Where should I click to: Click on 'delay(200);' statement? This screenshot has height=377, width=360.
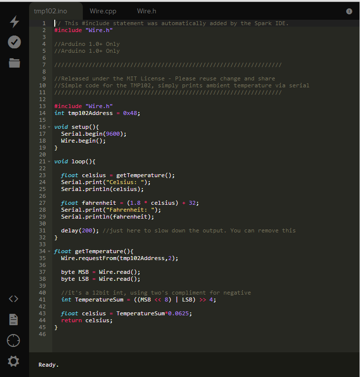coord(80,230)
